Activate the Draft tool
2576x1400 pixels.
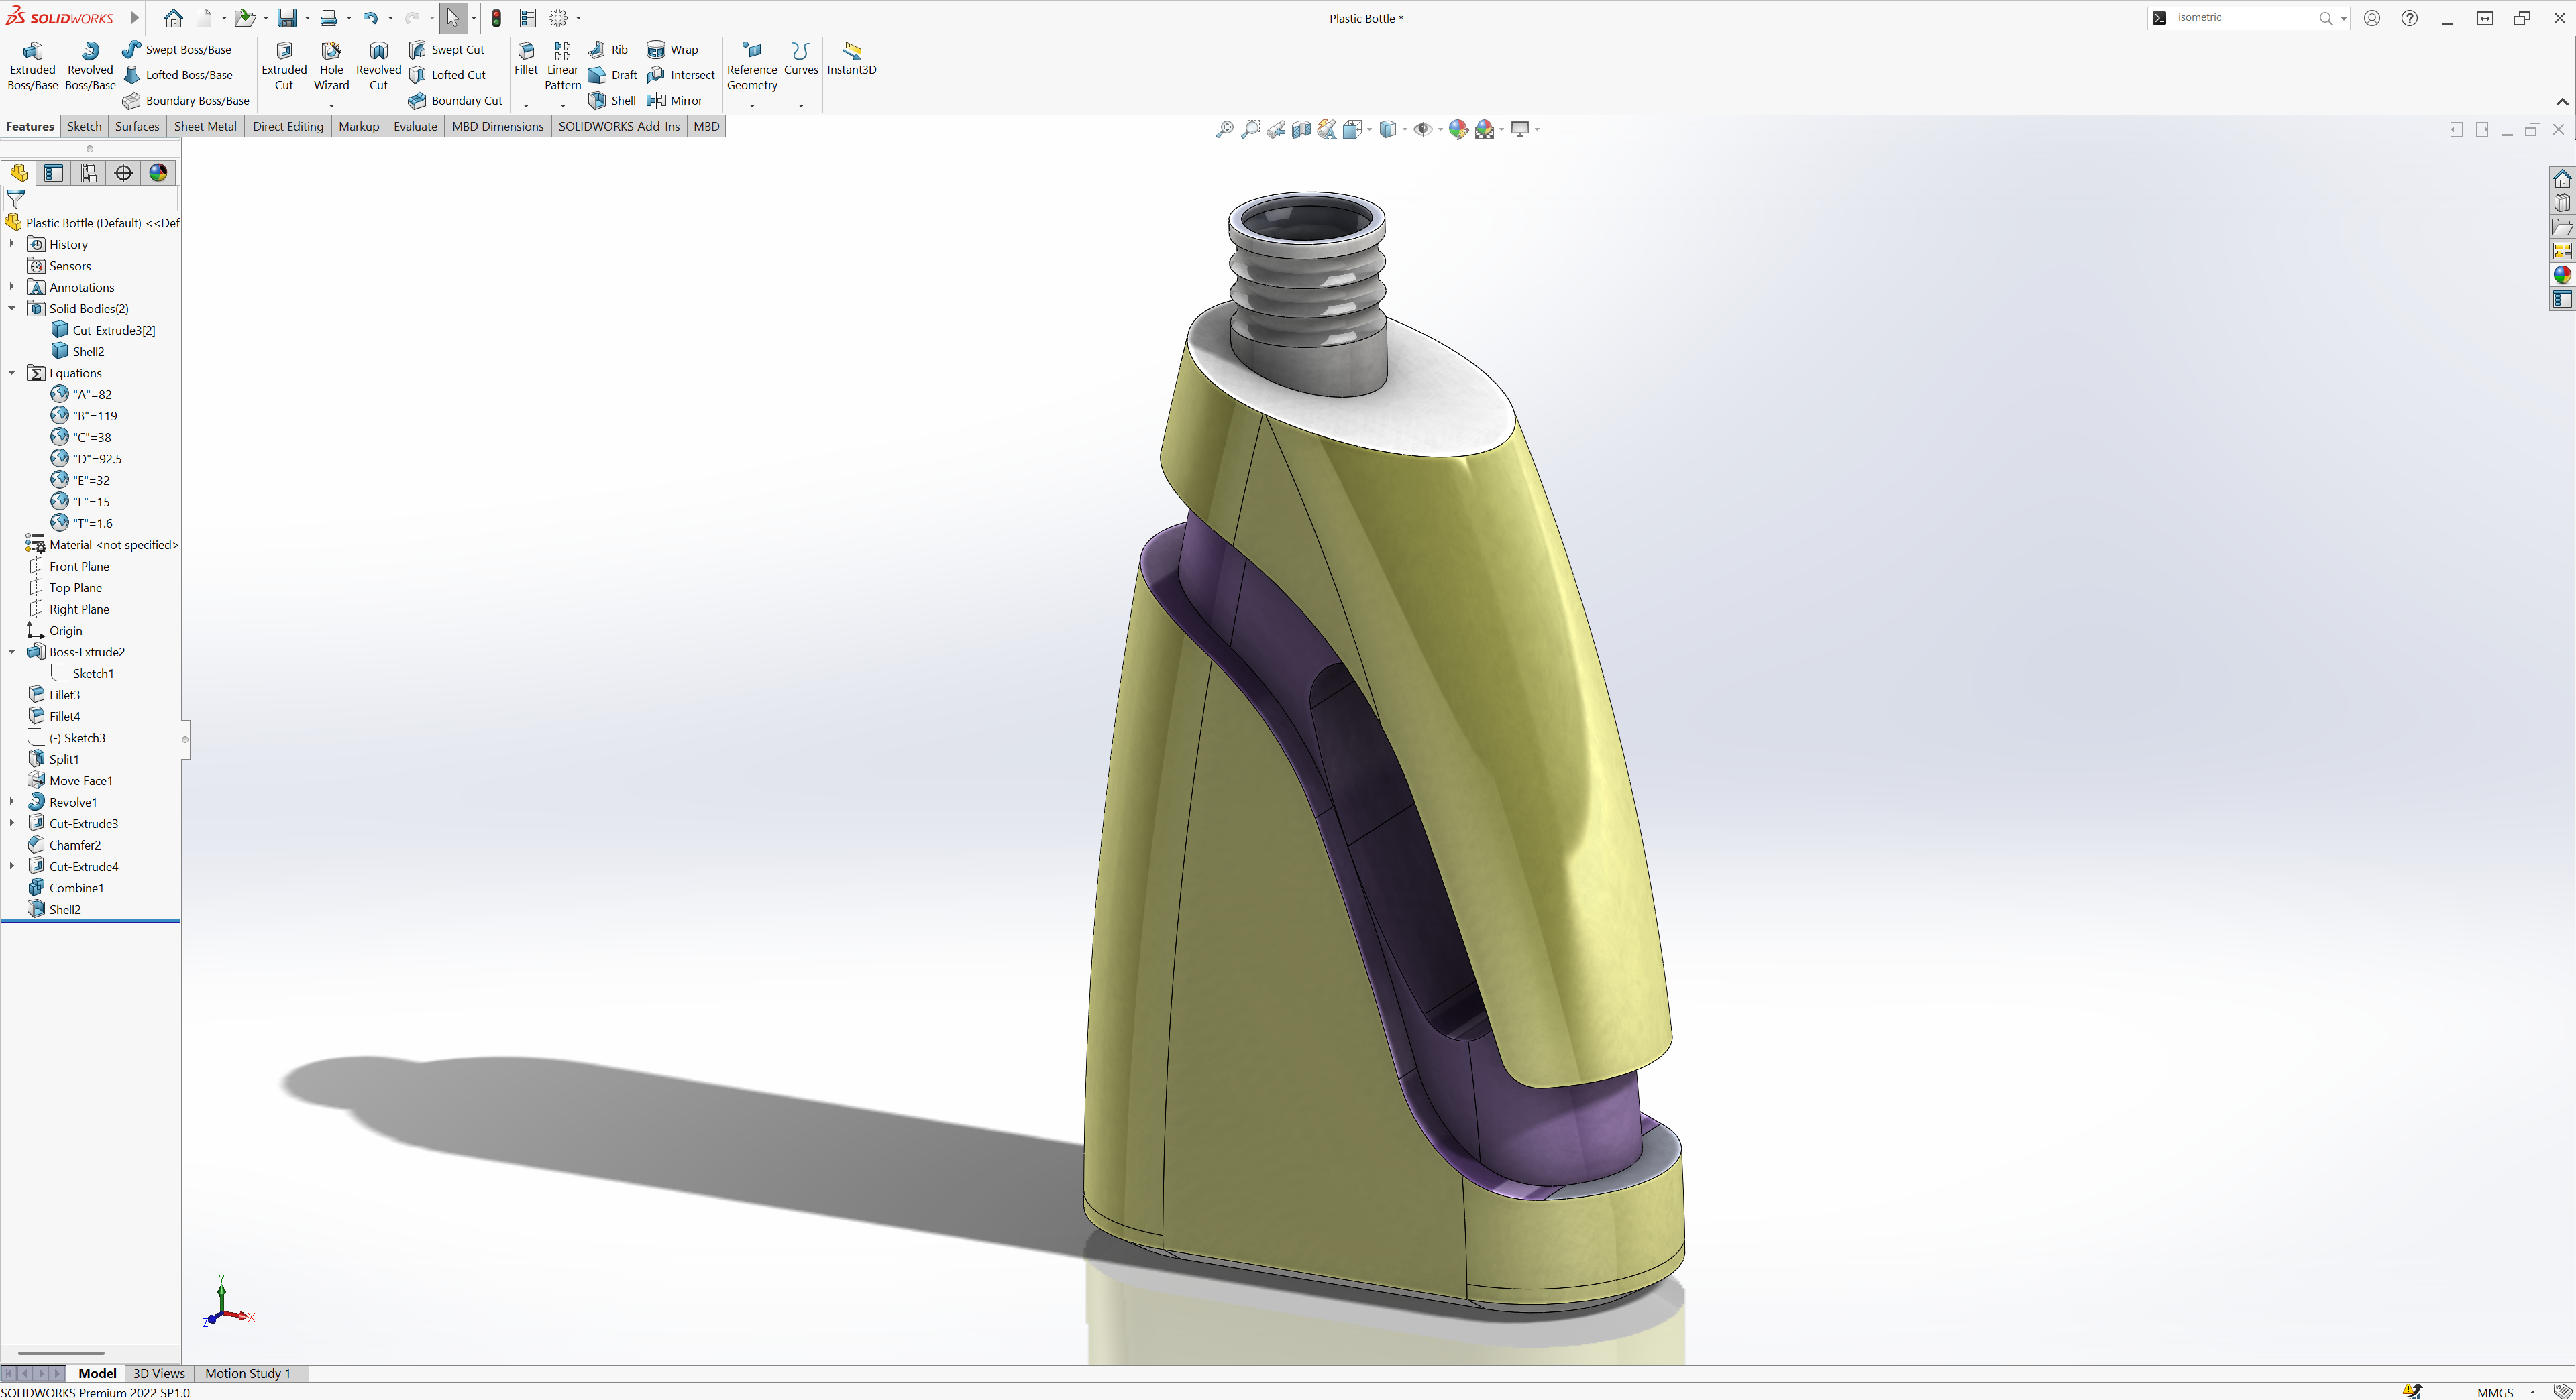coord(613,75)
